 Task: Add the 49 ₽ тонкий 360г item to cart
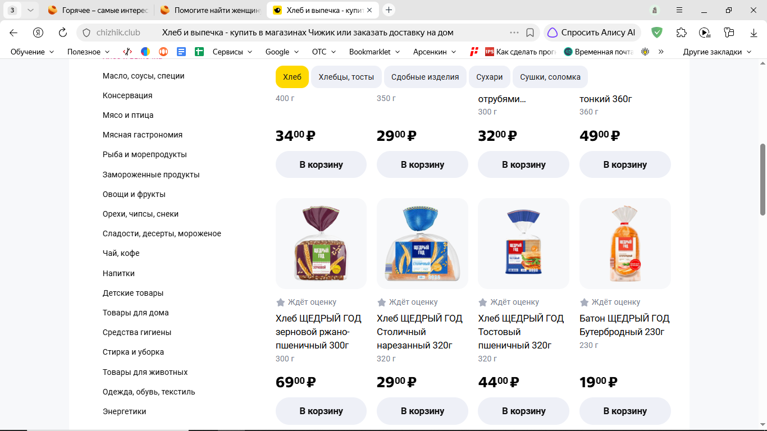pyautogui.click(x=625, y=164)
